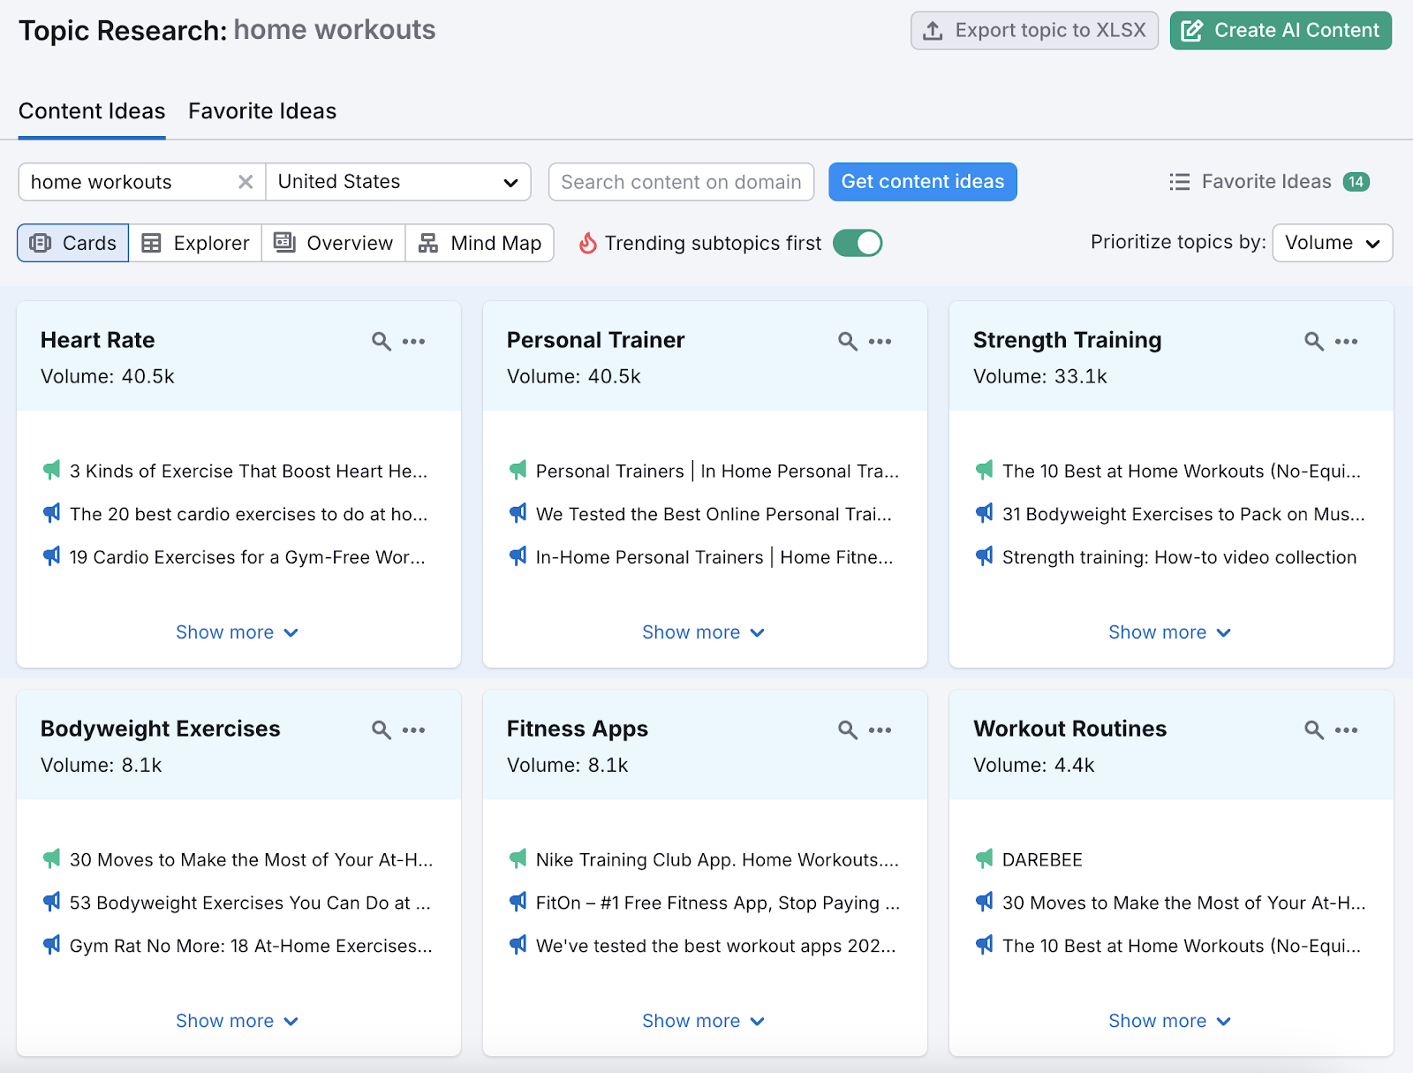Open the Heart Rate card search magnifier
The height and width of the screenshot is (1073, 1413).
tap(380, 341)
